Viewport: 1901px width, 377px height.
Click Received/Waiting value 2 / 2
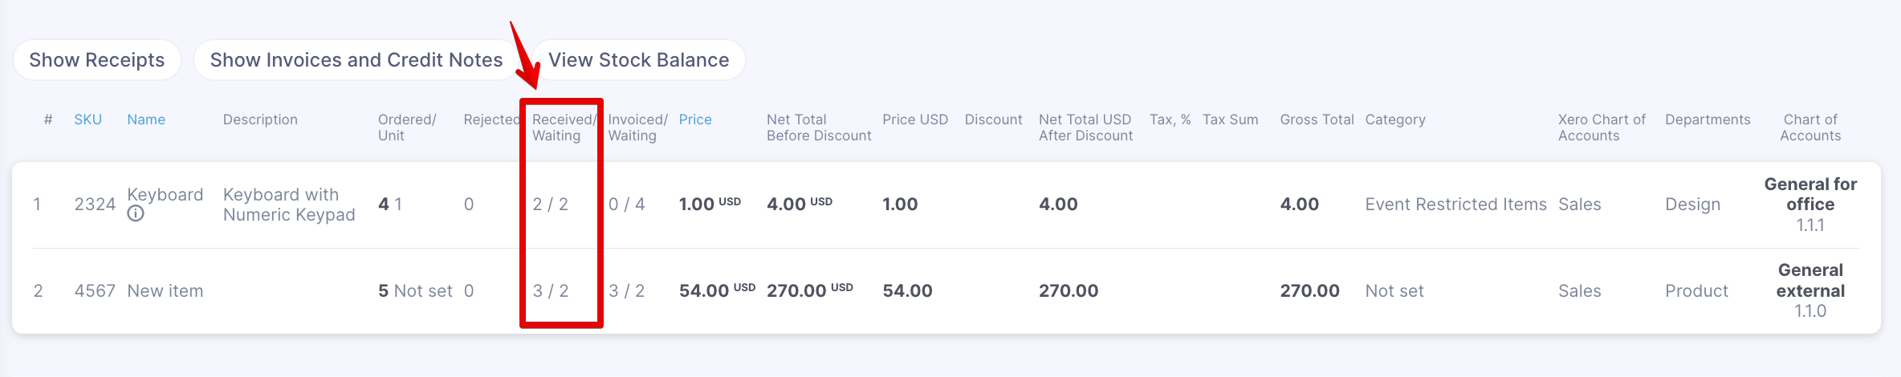coord(551,205)
